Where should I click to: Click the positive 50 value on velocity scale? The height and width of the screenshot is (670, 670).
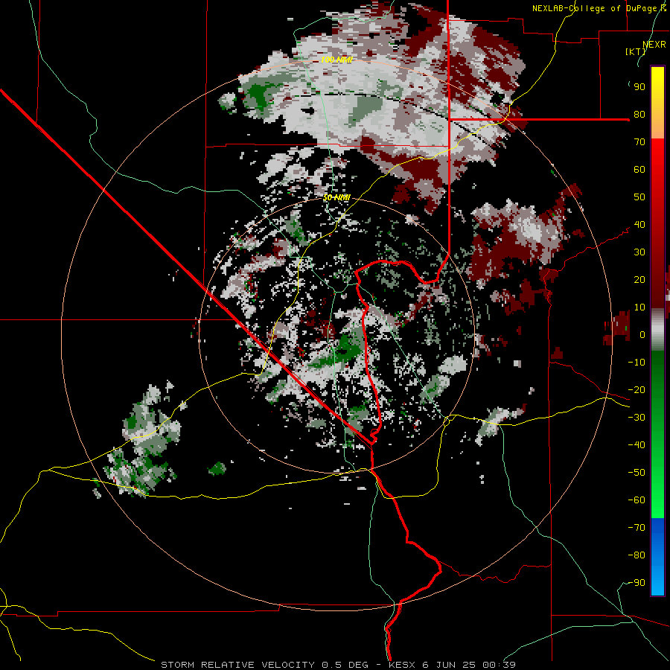(639, 197)
